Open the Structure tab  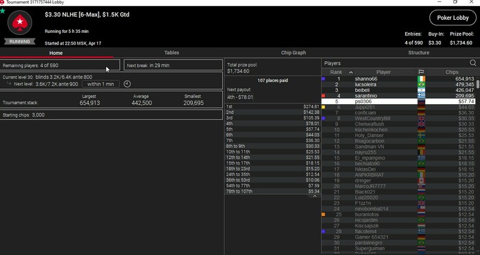(418, 53)
